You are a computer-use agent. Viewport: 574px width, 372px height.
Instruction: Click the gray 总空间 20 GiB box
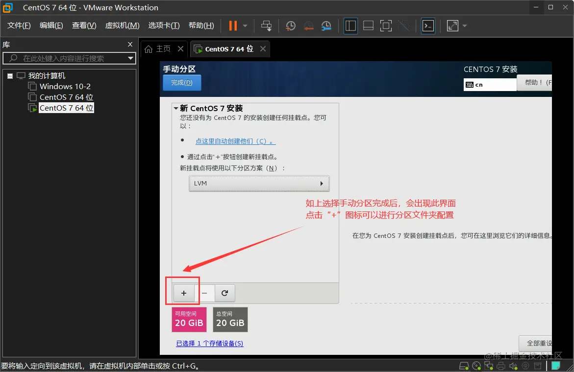click(230, 319)
